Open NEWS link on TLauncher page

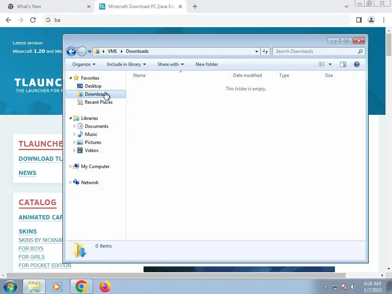[x=28, y=173]
